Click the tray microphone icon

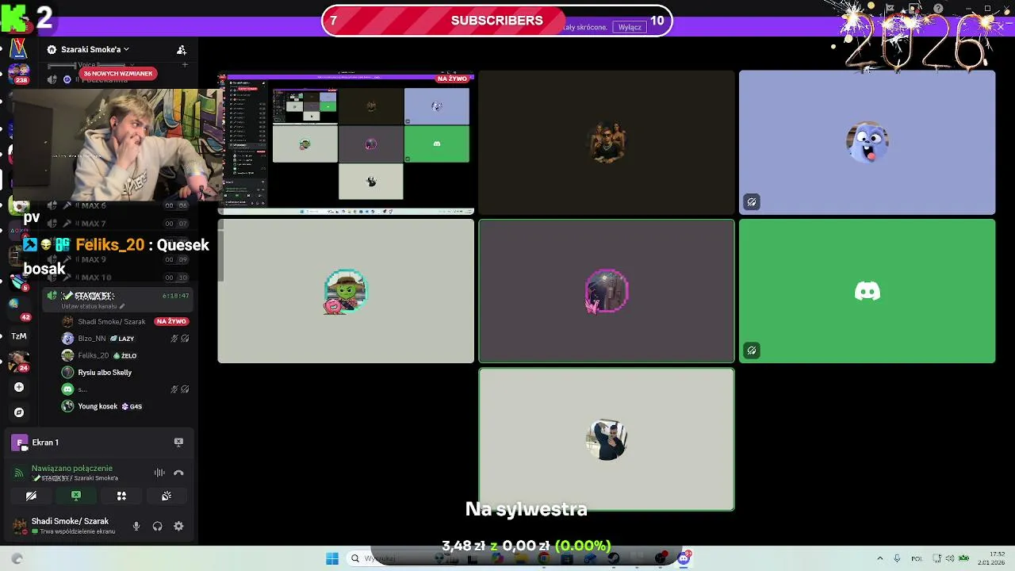pos(897,558)
